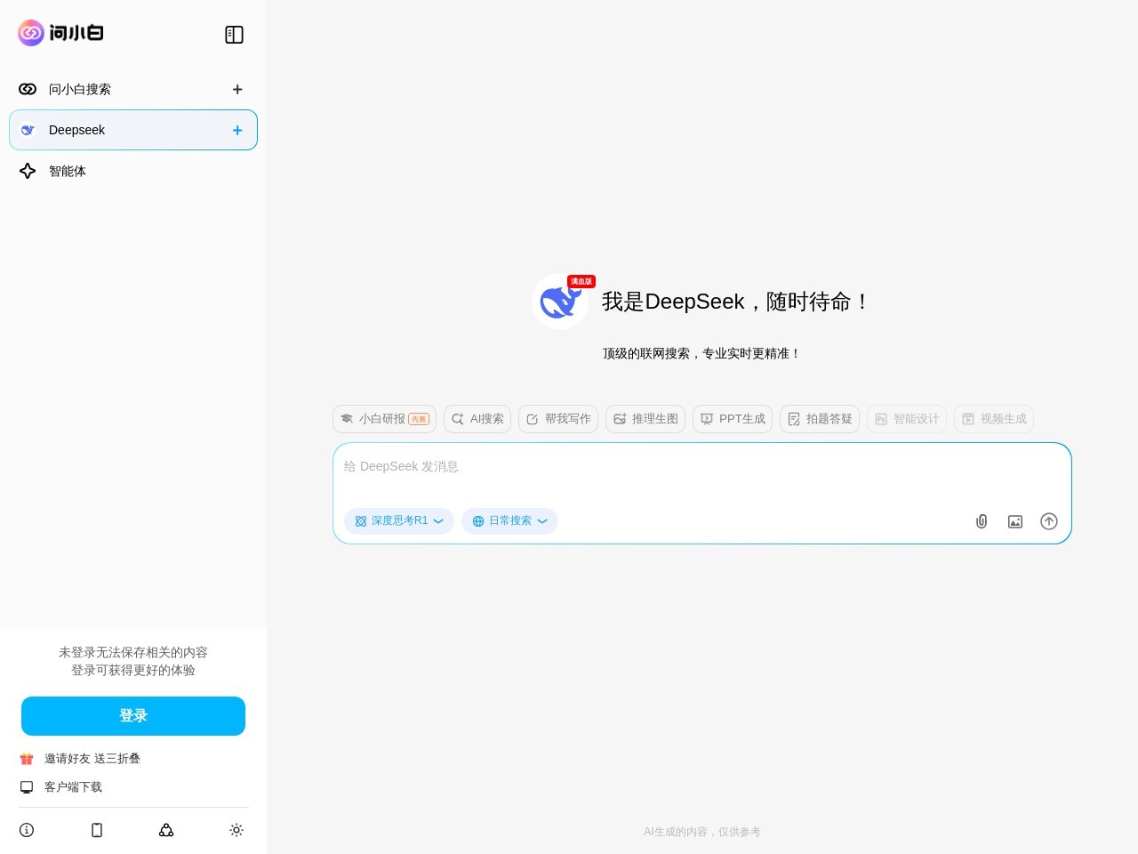Select 推理生图 image generation
Image resolution: width=1138 pixels, height=854 pixels.
coord(645,419)
